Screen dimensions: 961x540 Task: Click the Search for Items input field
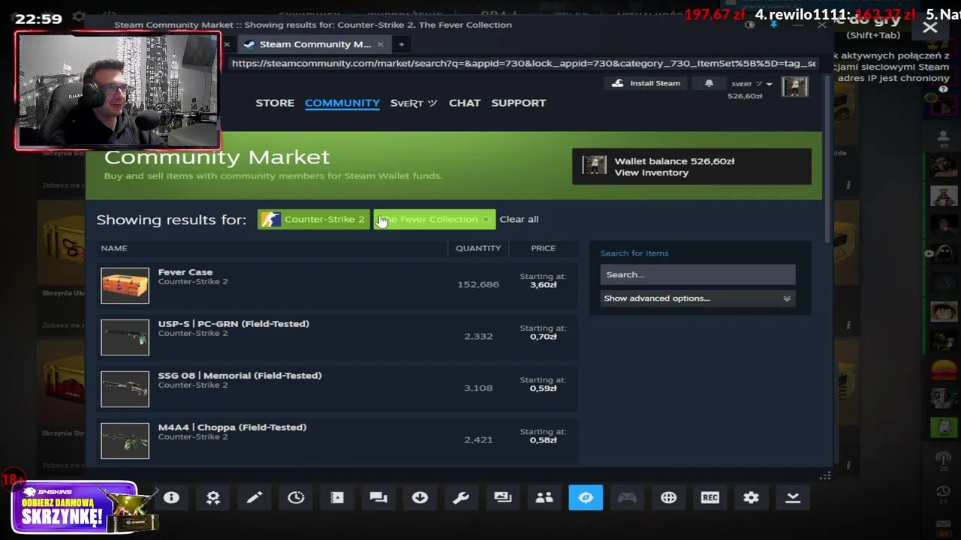(697, 274)
